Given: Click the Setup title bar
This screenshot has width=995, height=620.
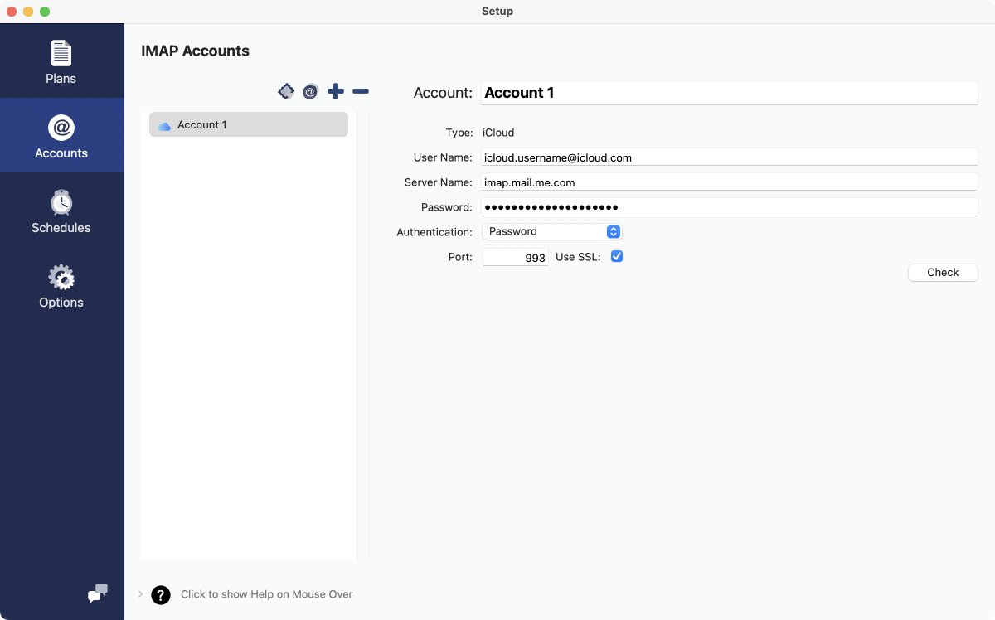Looking at the screenshot, I should pyautogui.click(x=498, y=11).
